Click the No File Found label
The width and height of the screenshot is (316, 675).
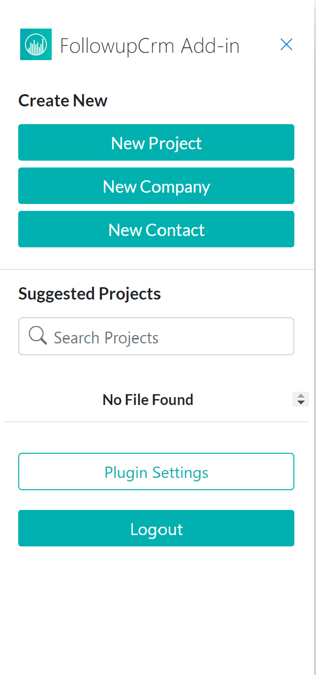pyautogui.click(x=147, y=399)
